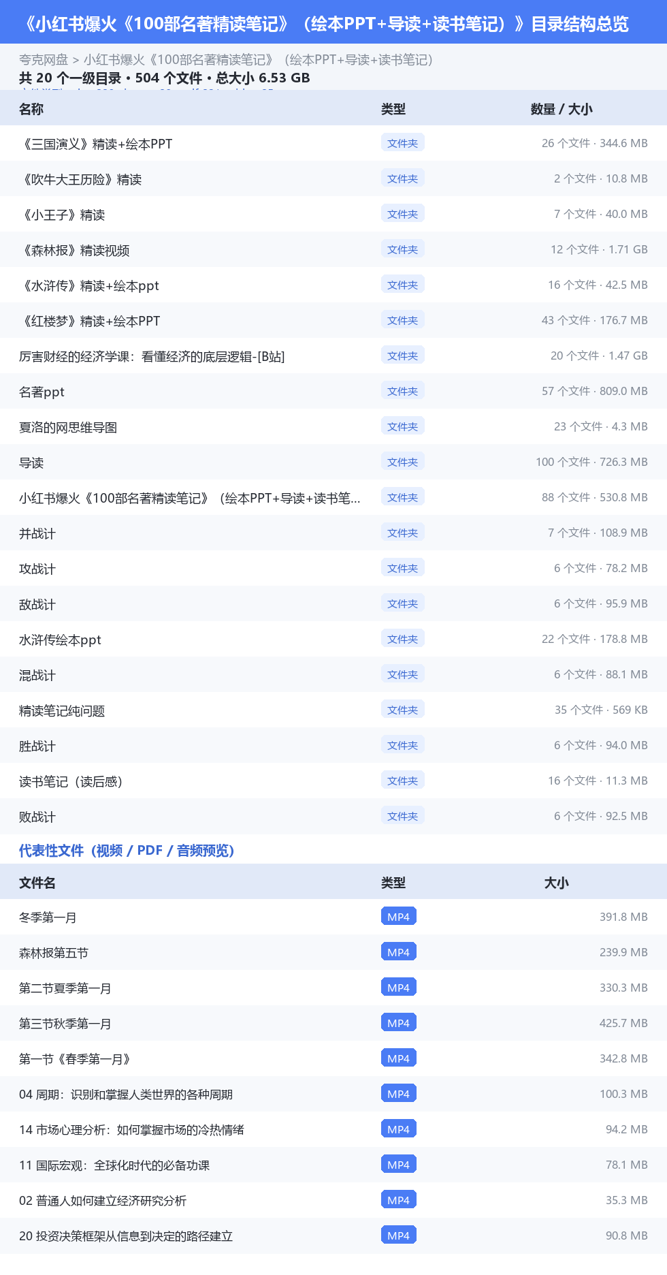Click the MP4 tag in 冬季第一月 row
This screenshot has height=1275, width=667.
pyautogui.click(x=399, y=917)
